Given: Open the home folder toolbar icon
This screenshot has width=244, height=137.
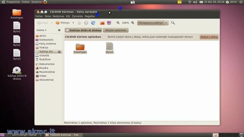Looking at the screenshot, I should [102, 23].
